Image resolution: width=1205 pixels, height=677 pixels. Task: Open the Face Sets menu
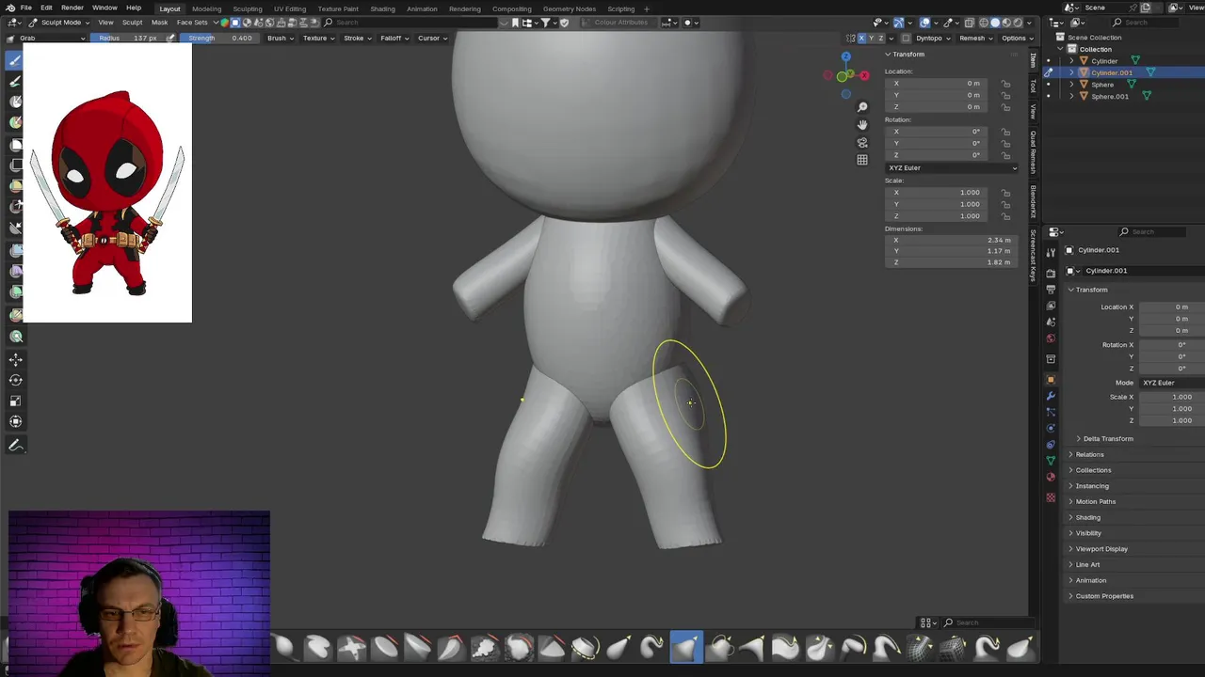pos(192,22)
